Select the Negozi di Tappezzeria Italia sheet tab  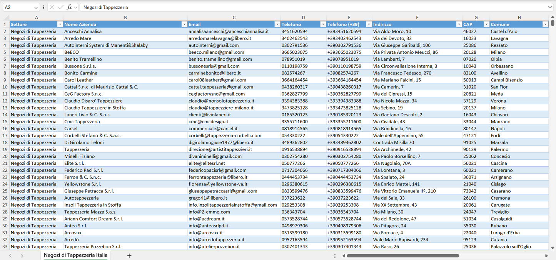point(75,255)
